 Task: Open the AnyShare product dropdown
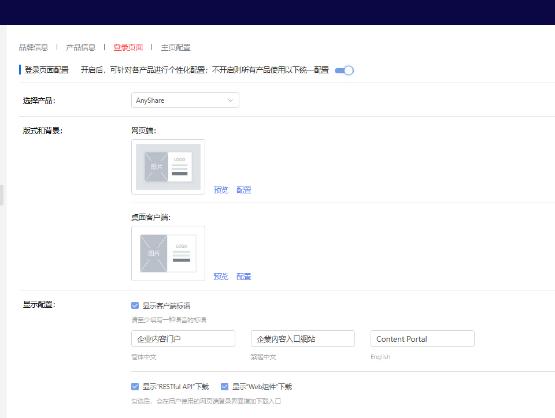point(185,100)
